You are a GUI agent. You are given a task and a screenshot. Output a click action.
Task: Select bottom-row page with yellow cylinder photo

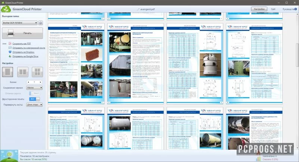195,128
